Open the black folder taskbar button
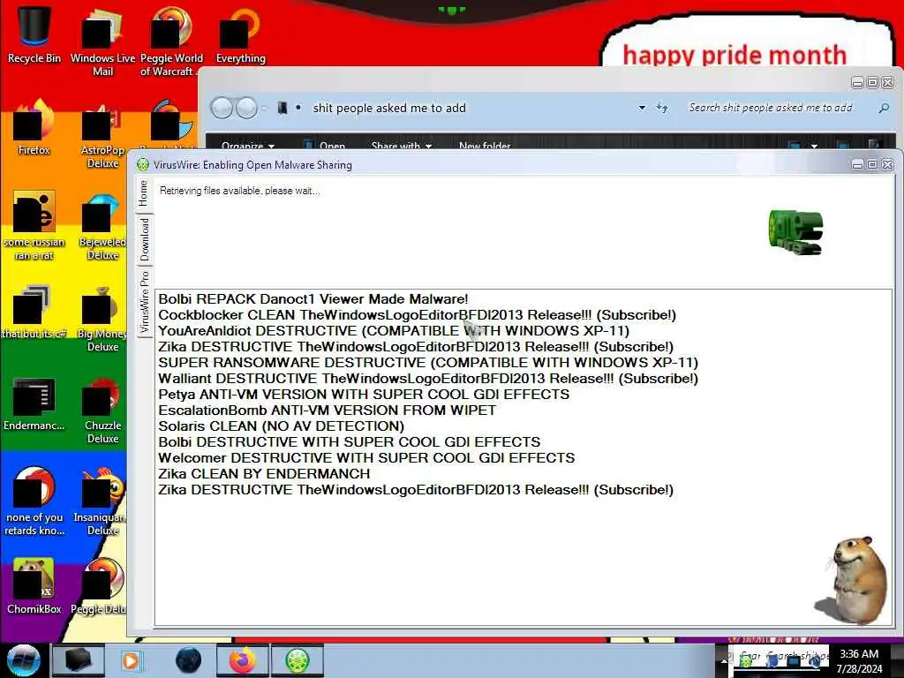Image resolution: width=904 pixels, height=678 pixels. pyautogui.click(x=79, y=660)
